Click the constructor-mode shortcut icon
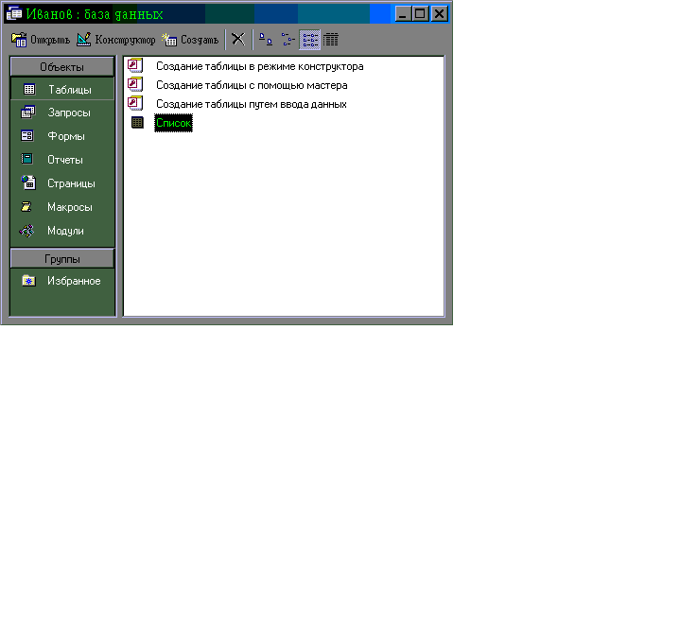The image size is (697, 625). click(135, 65)
